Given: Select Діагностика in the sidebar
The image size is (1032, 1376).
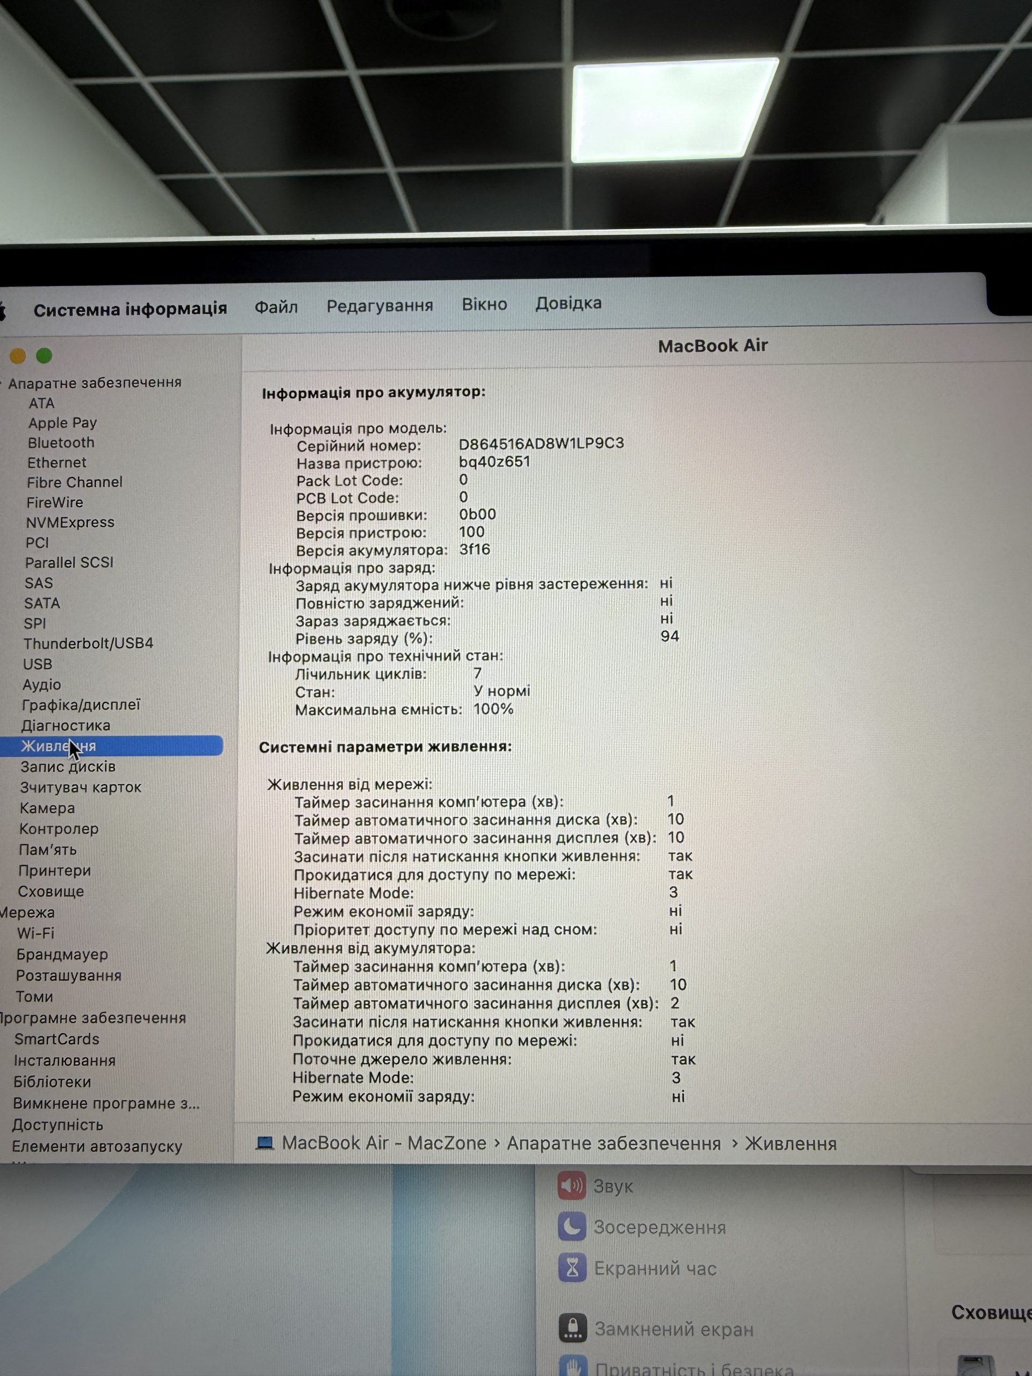Looking at the screenshot, I should pyautogui.click(x=66, y=725).
